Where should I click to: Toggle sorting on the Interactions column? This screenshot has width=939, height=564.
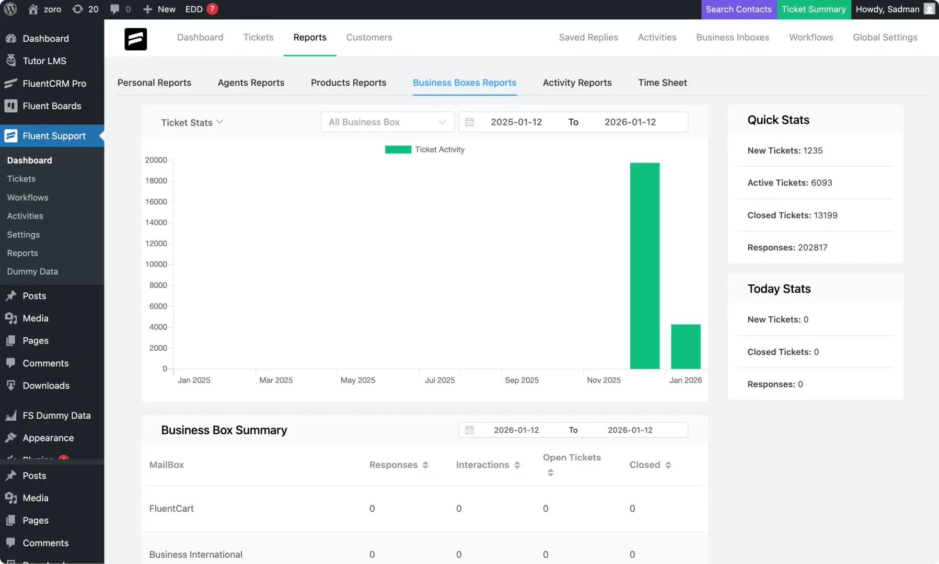pyautogui.click(x=517, y=465)
